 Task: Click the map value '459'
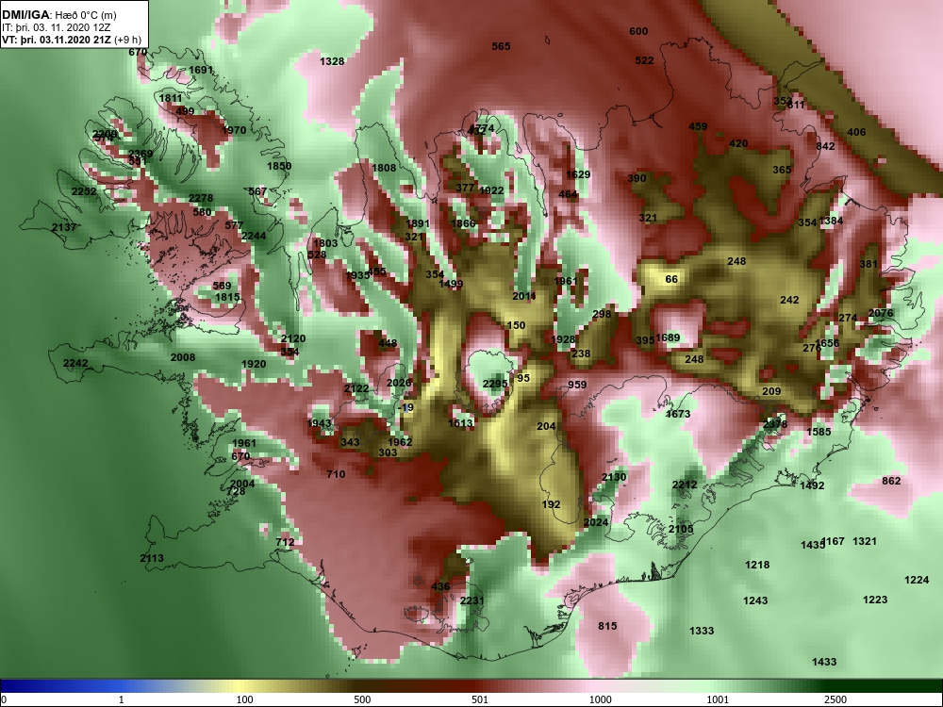point(698,126)
